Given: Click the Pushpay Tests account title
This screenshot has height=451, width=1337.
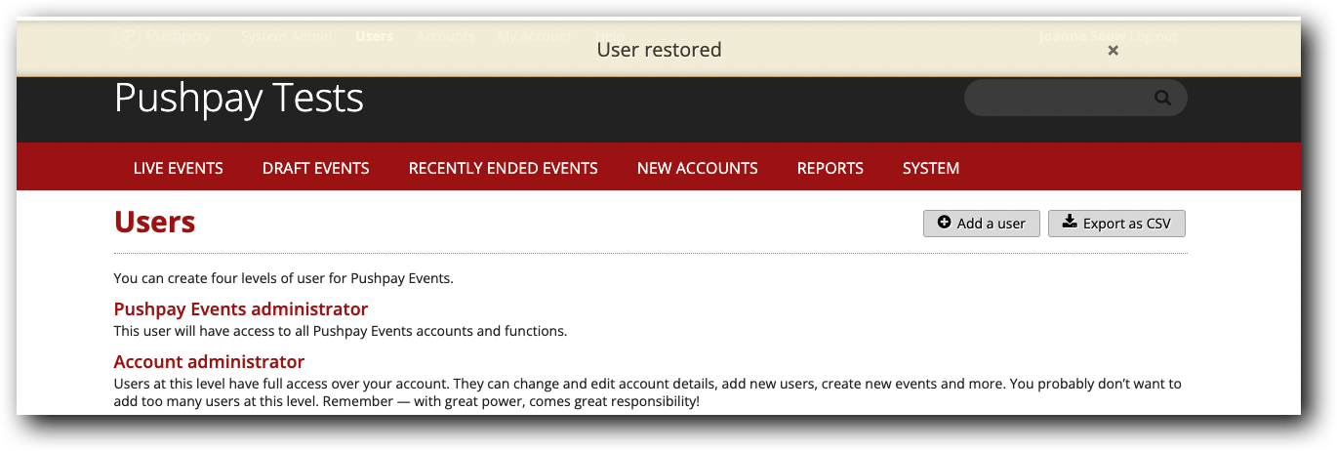Looking at the screenshot, I should pos(239,99).
